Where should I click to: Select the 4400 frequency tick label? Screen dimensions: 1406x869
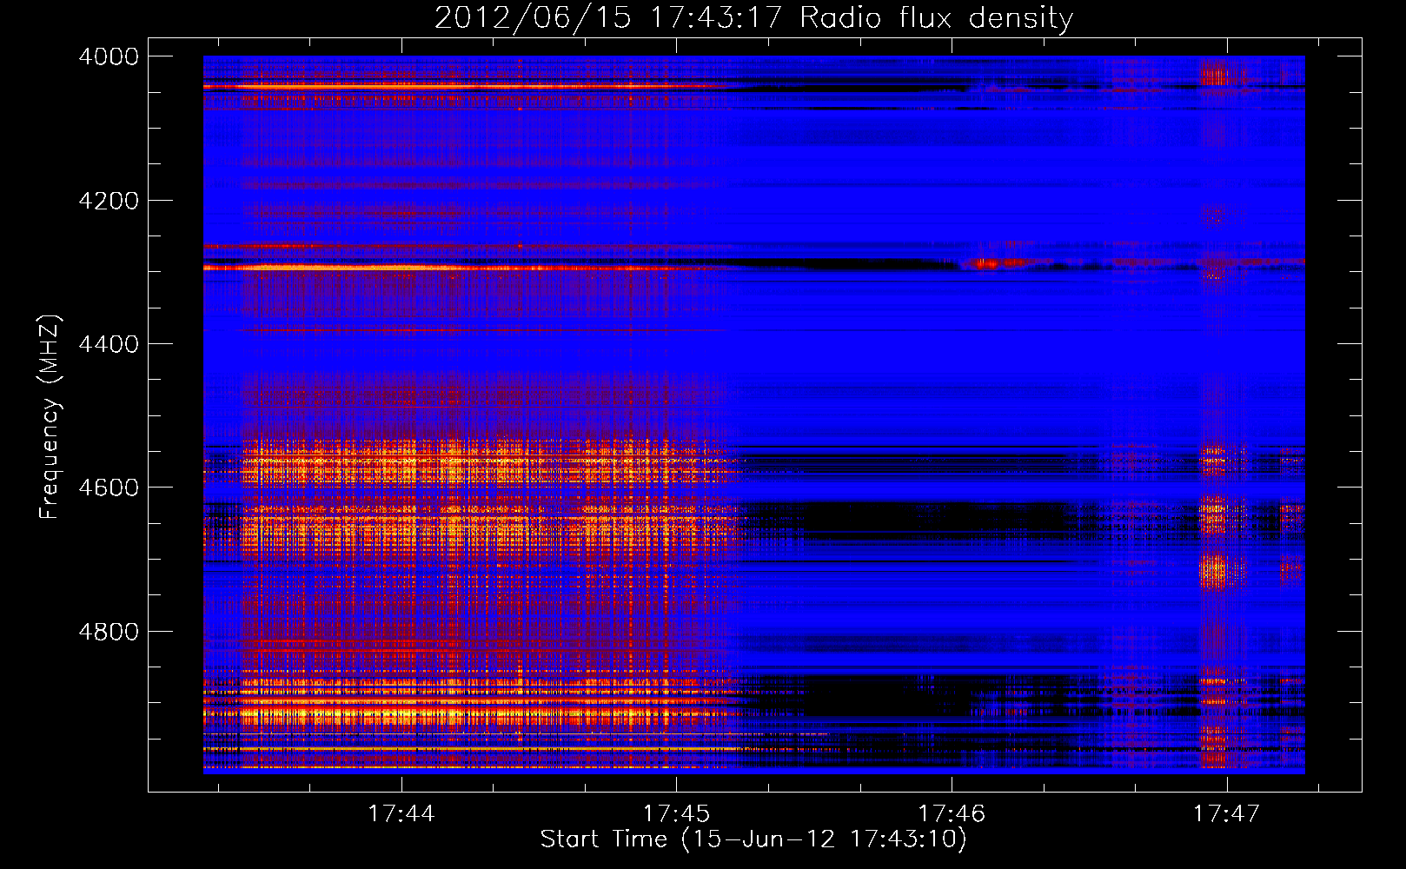pyautogui.click(x=109, y=344)
